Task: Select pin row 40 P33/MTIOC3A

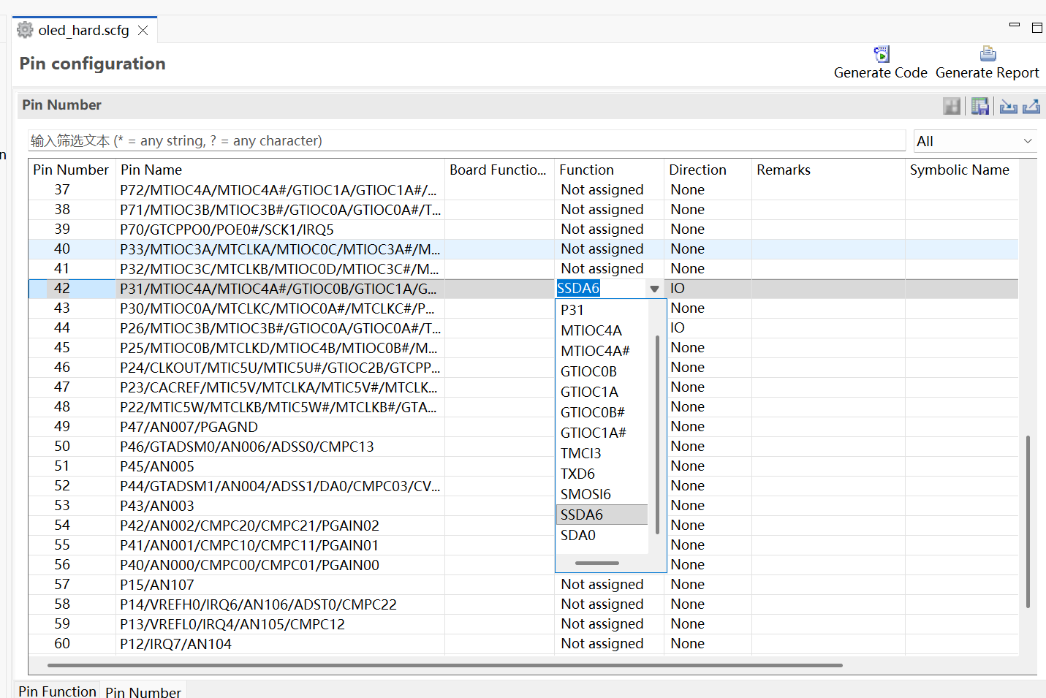Action: click(523, 249)
